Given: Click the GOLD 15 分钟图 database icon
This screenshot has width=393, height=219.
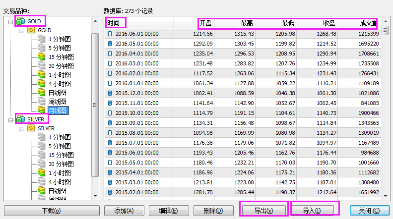Looking at the screenshot, I should 42,57.
